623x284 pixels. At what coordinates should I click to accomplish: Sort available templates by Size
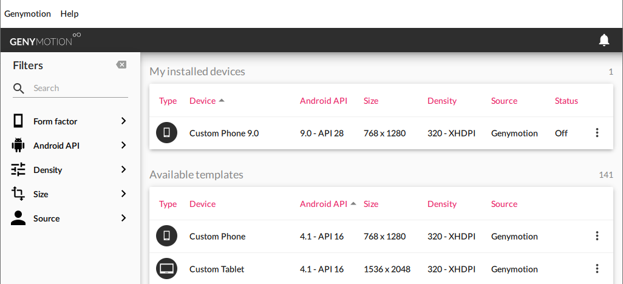(370, 204)
